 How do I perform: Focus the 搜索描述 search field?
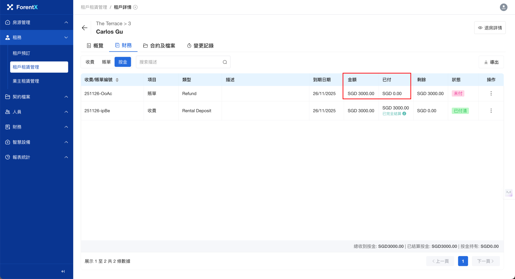tap(179, 62)
